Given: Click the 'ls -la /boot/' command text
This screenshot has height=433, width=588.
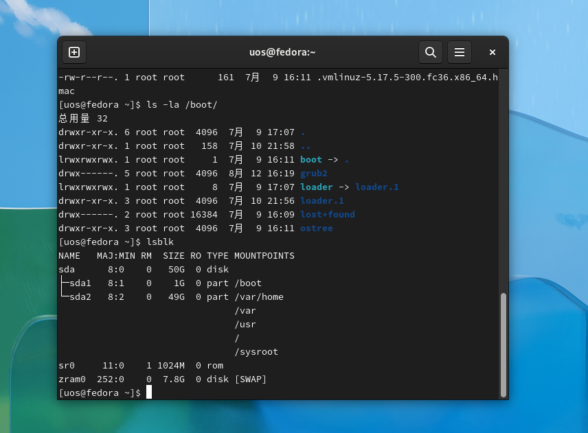Looking at the screenshot, I should point(182,105).
